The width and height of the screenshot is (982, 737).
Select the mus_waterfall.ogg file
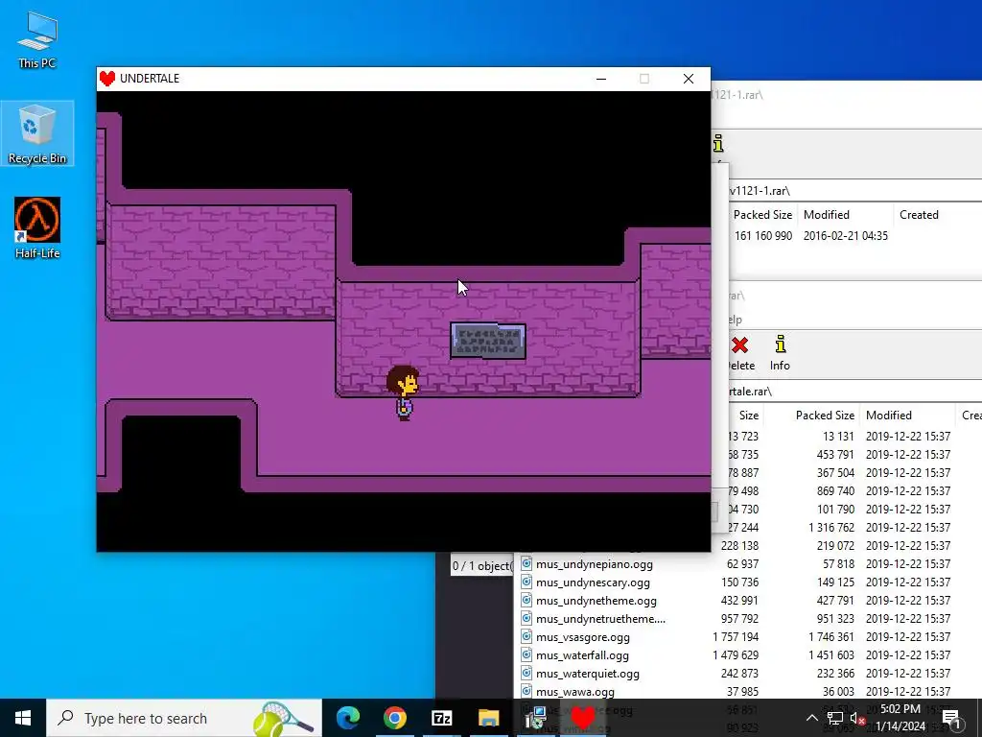pyautogui.click(x=582, y=654)
